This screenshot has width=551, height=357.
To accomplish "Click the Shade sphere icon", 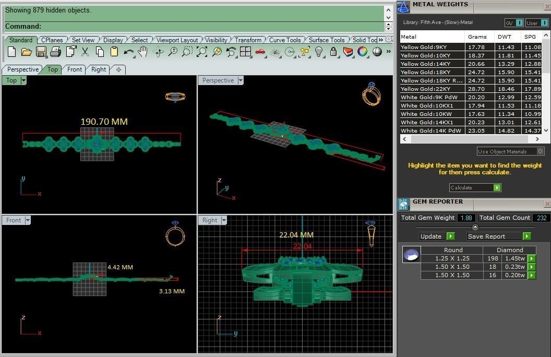I will 377,52.
